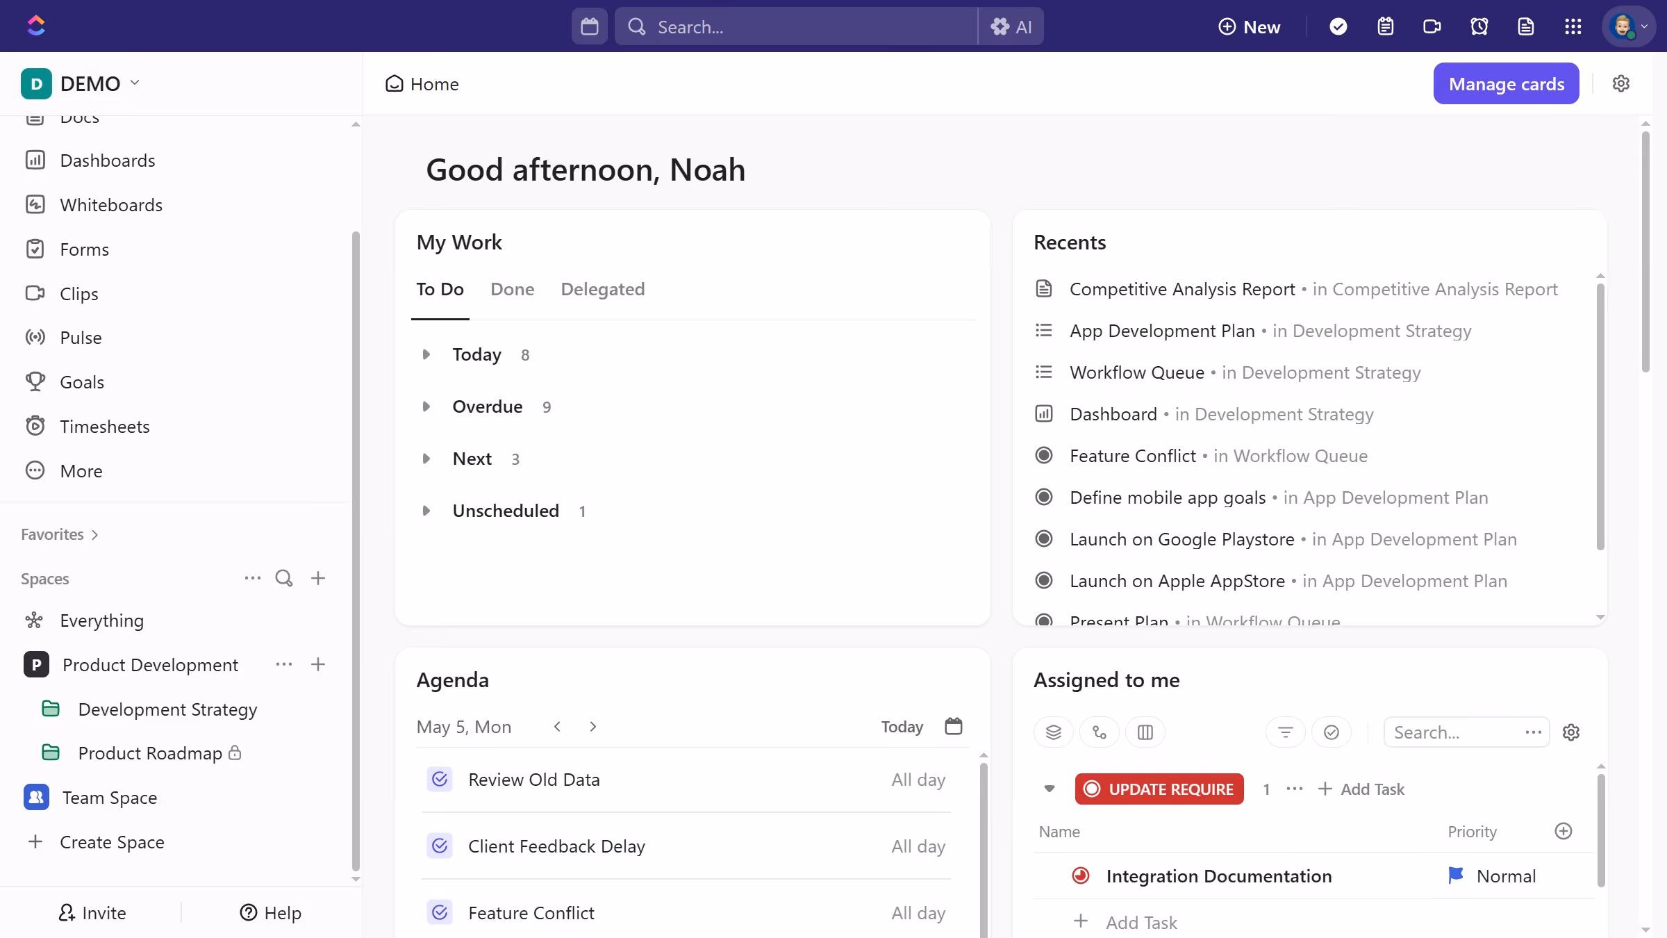Screen dimensions: 1667x938
Task: Expand the Favorites section
Action: tap(60, 534)
